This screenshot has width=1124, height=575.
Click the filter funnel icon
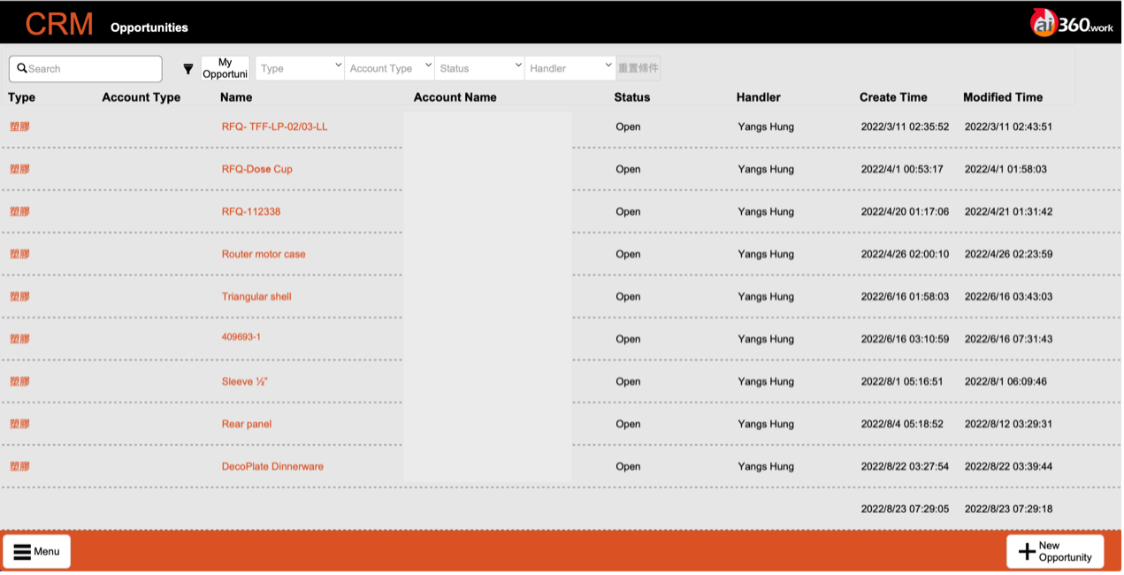point(187,69)
